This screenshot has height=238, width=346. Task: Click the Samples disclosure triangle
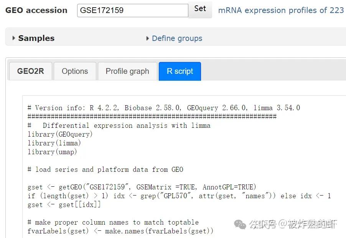[x=13, y=38]
